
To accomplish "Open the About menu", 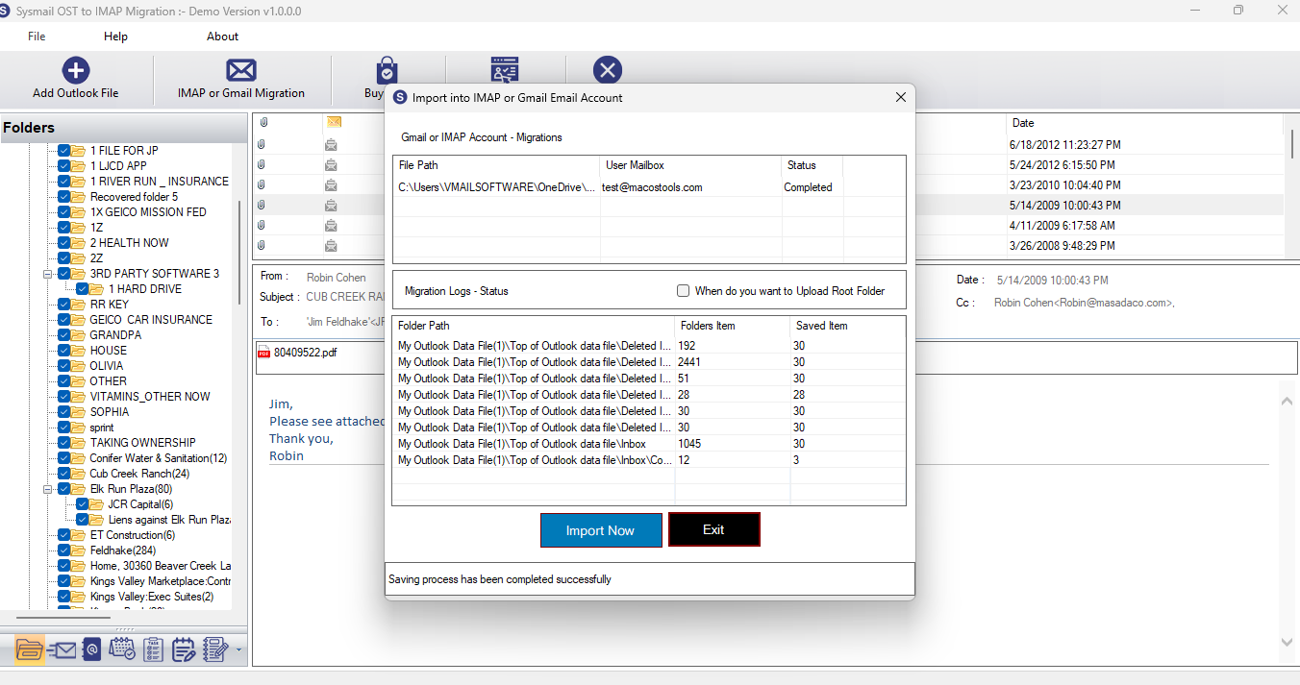I will [222, 37].
